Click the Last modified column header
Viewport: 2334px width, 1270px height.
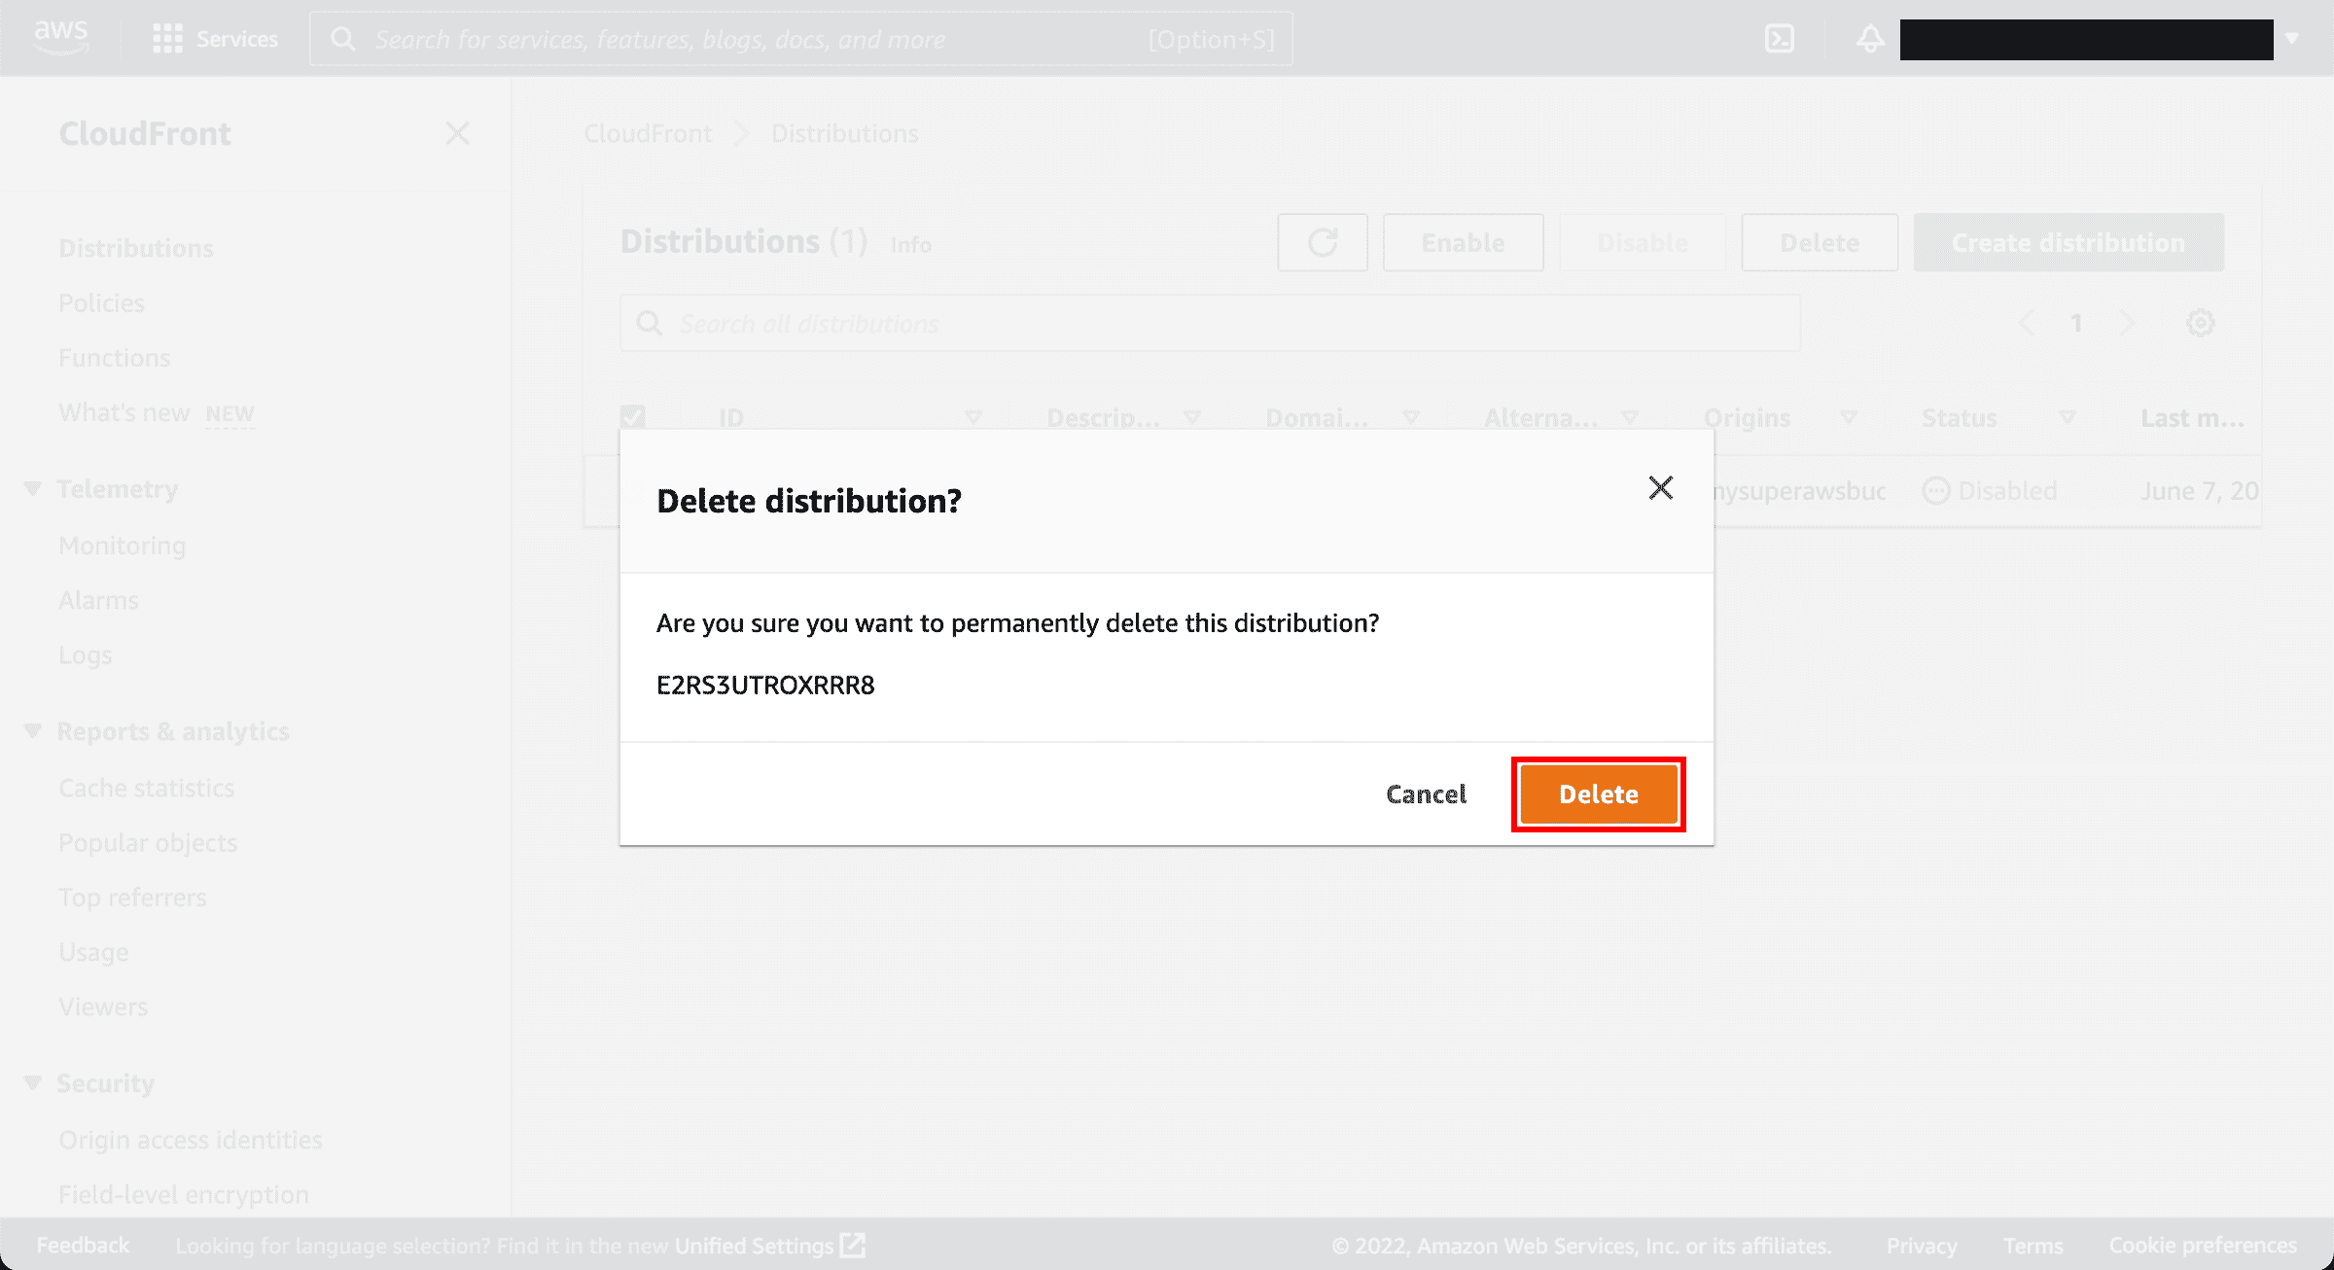pyautogui.click(x=2192, y=418)
